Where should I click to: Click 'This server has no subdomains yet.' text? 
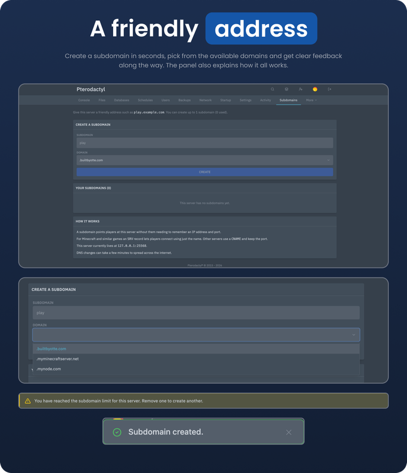(204, 203)
